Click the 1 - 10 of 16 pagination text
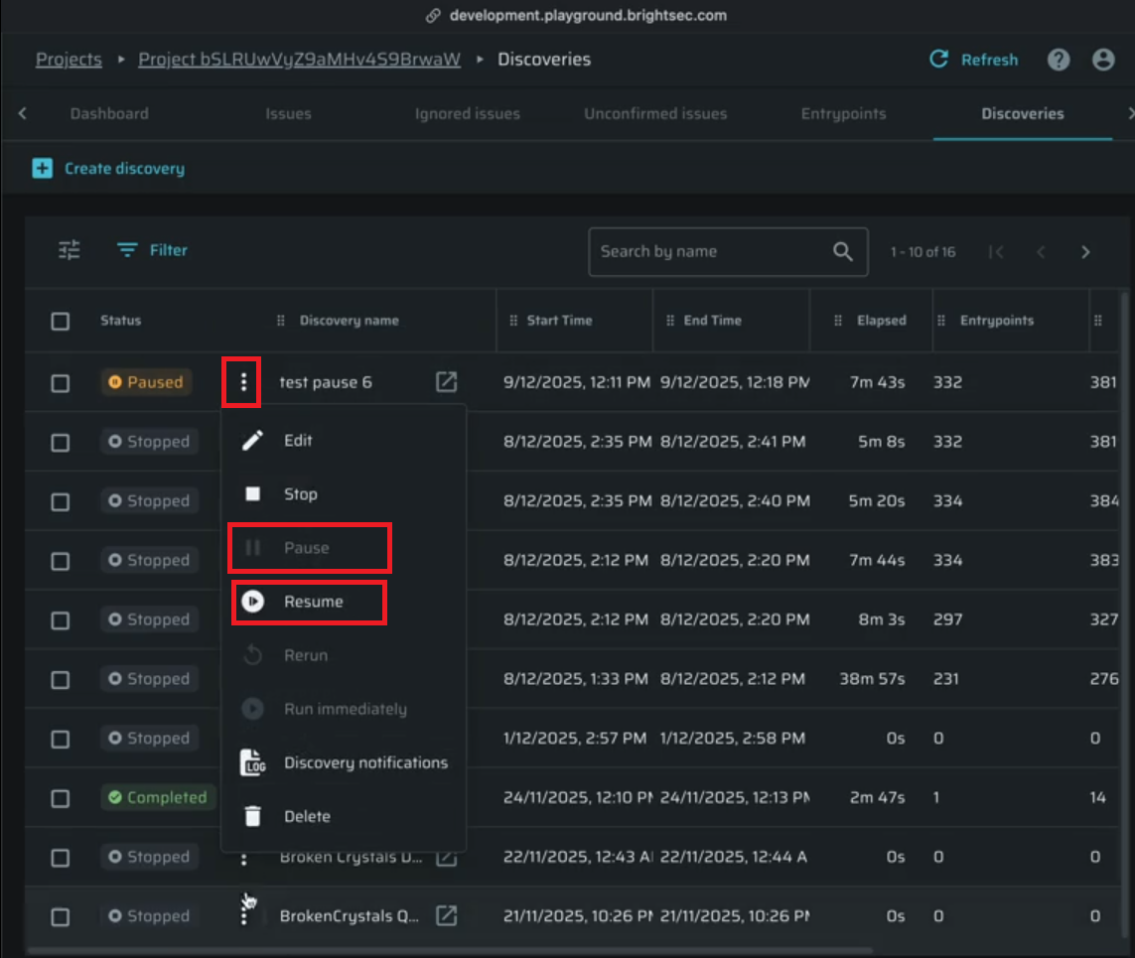 pos(922,252)
